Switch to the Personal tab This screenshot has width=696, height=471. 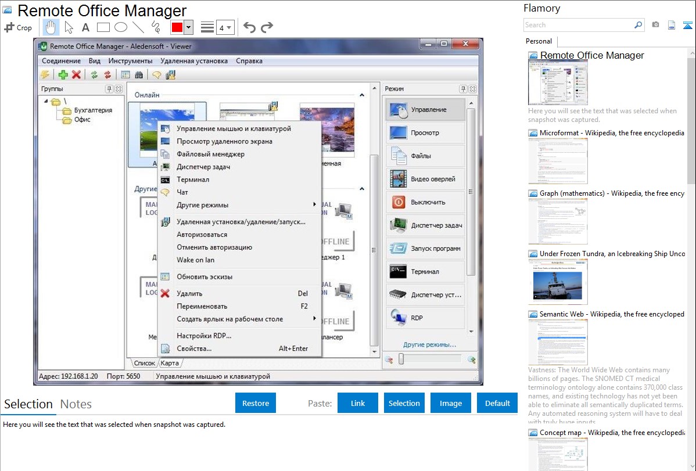pos(539,41)
